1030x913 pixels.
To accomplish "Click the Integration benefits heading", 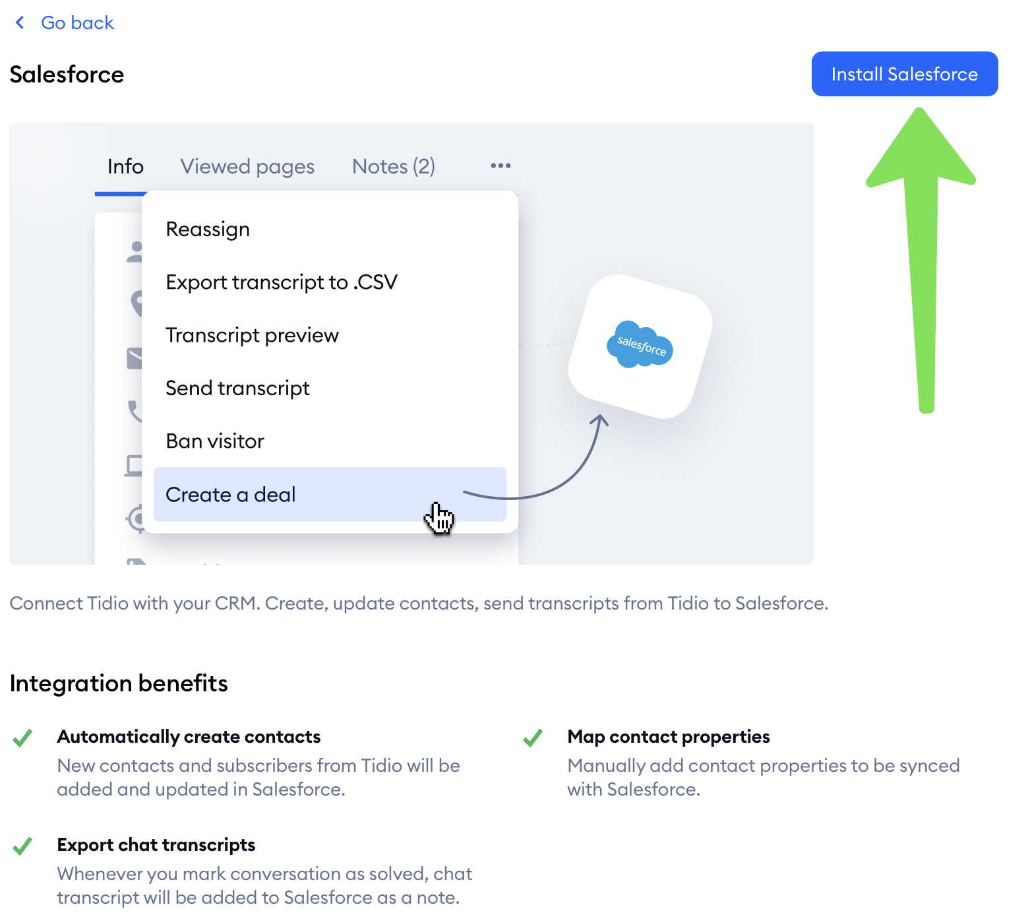I will click(119, 683).
